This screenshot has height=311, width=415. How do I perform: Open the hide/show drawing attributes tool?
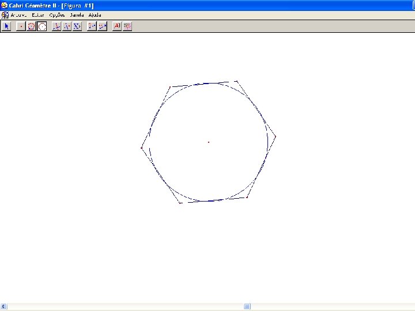pos(127,26)
